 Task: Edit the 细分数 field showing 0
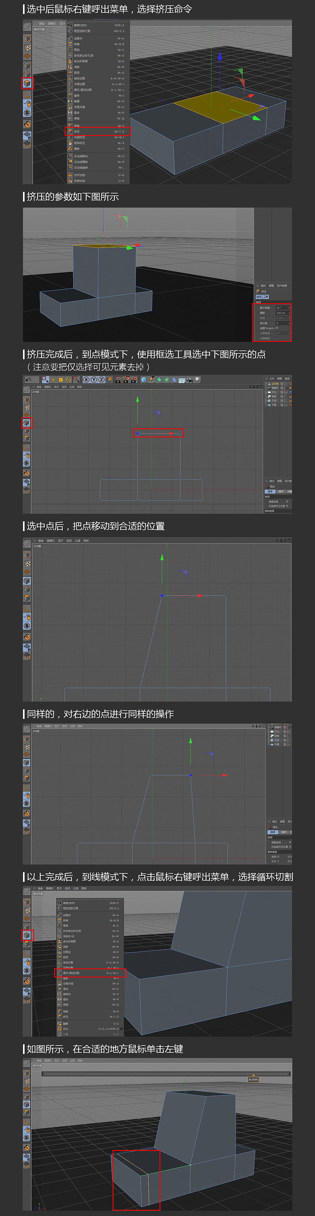click(283, 323)
